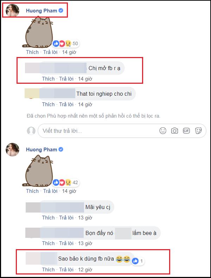211x278 pixels.
Task: Open the GIF picker icon
Action: 186,131
